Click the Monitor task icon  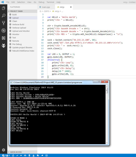click(x=10, y=34)
